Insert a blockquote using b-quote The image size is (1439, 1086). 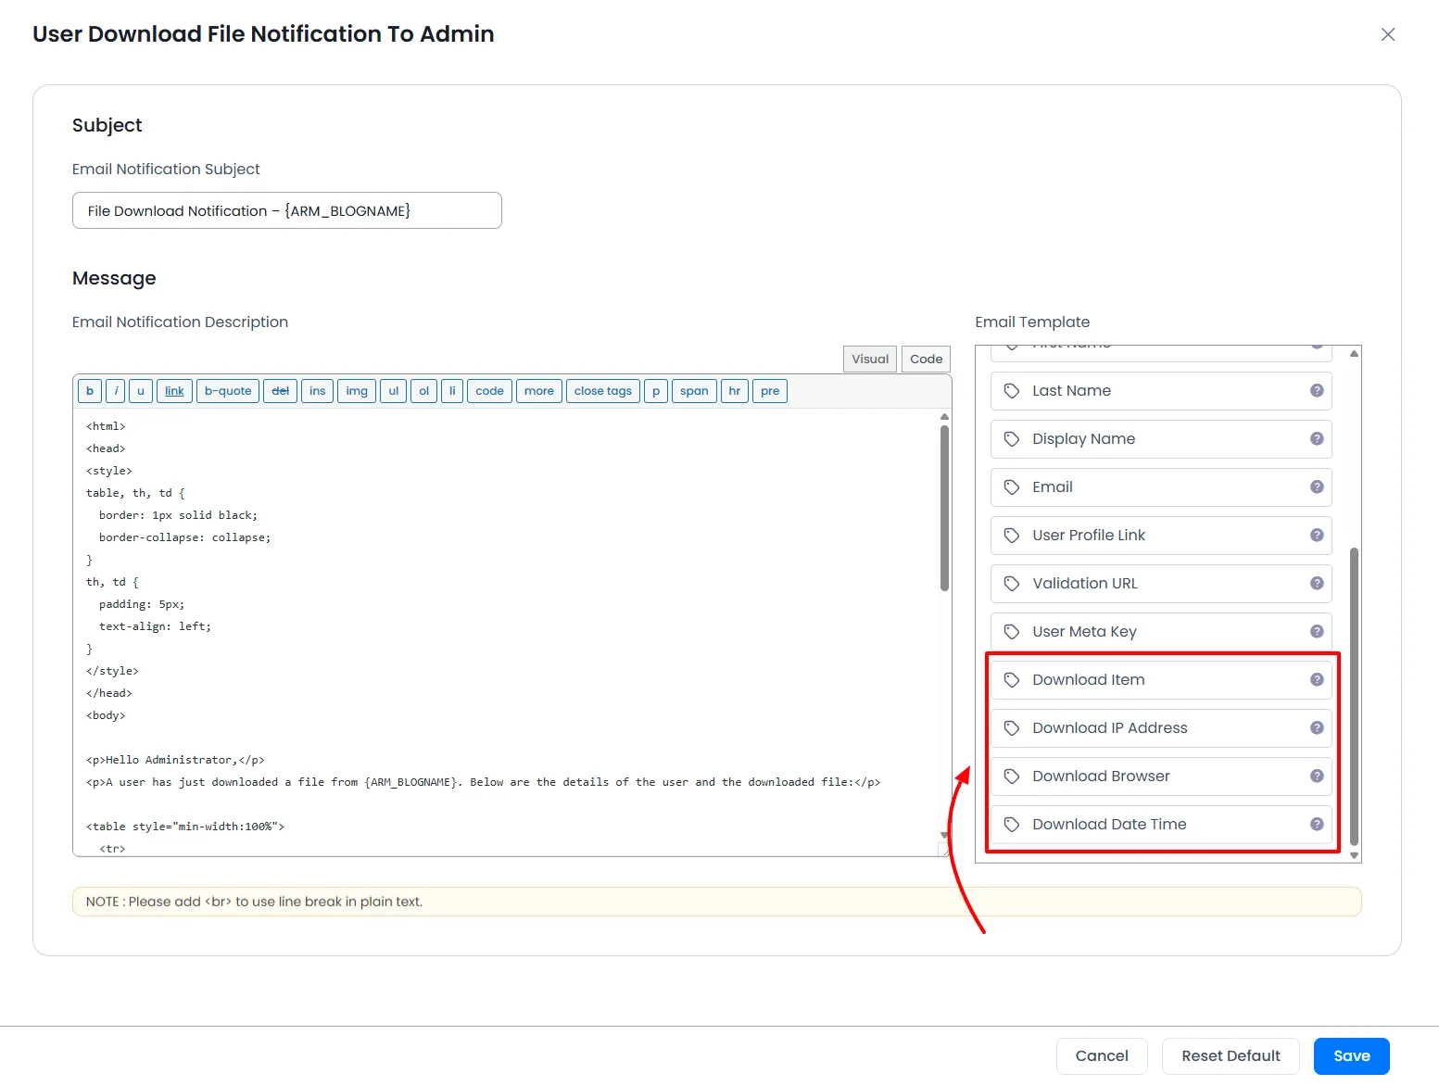pyautogui.click(x=227, y=390)
